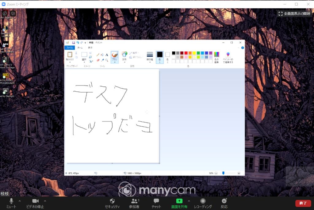The width and height of the screenshot is (314, 210).
Task: Select Color 1 (色1) as the active color
Action: pyautogui.click(x=159, y=57)
